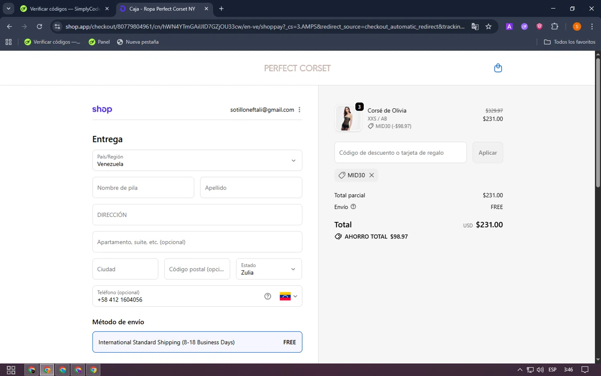This screenshot has width=601, height=376.
Task: Open Todos los favoritos folder
Action: 569,42
